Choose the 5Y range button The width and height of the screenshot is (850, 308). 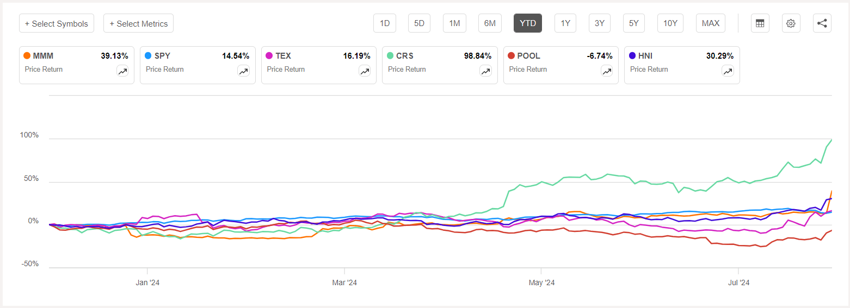coord(634,23)
